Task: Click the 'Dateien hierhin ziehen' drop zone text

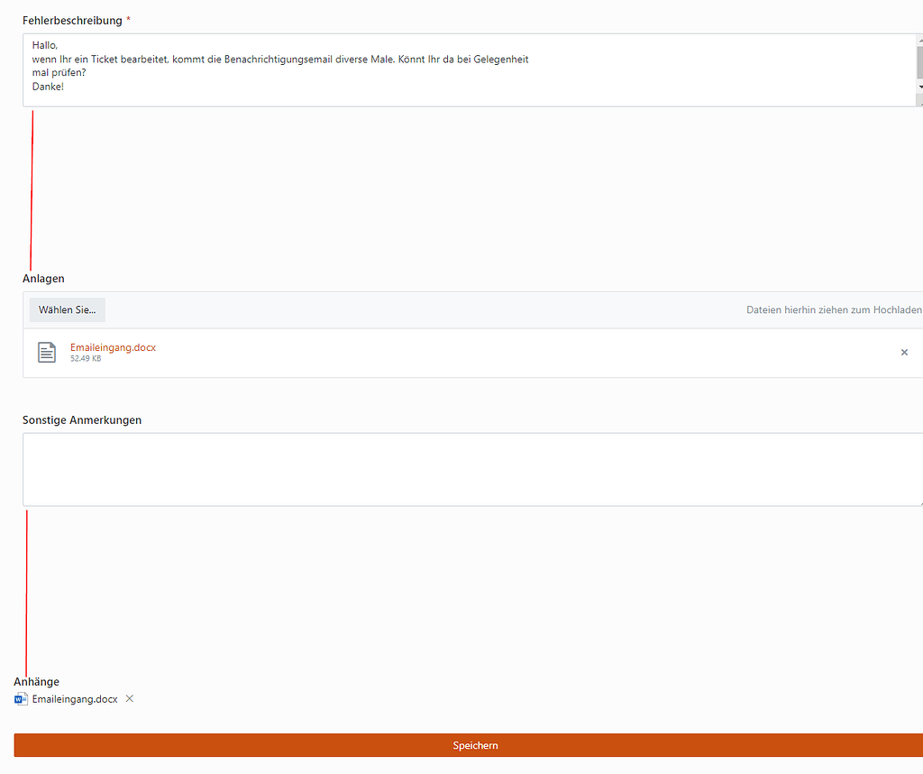Action: click(x=833, y=310)
